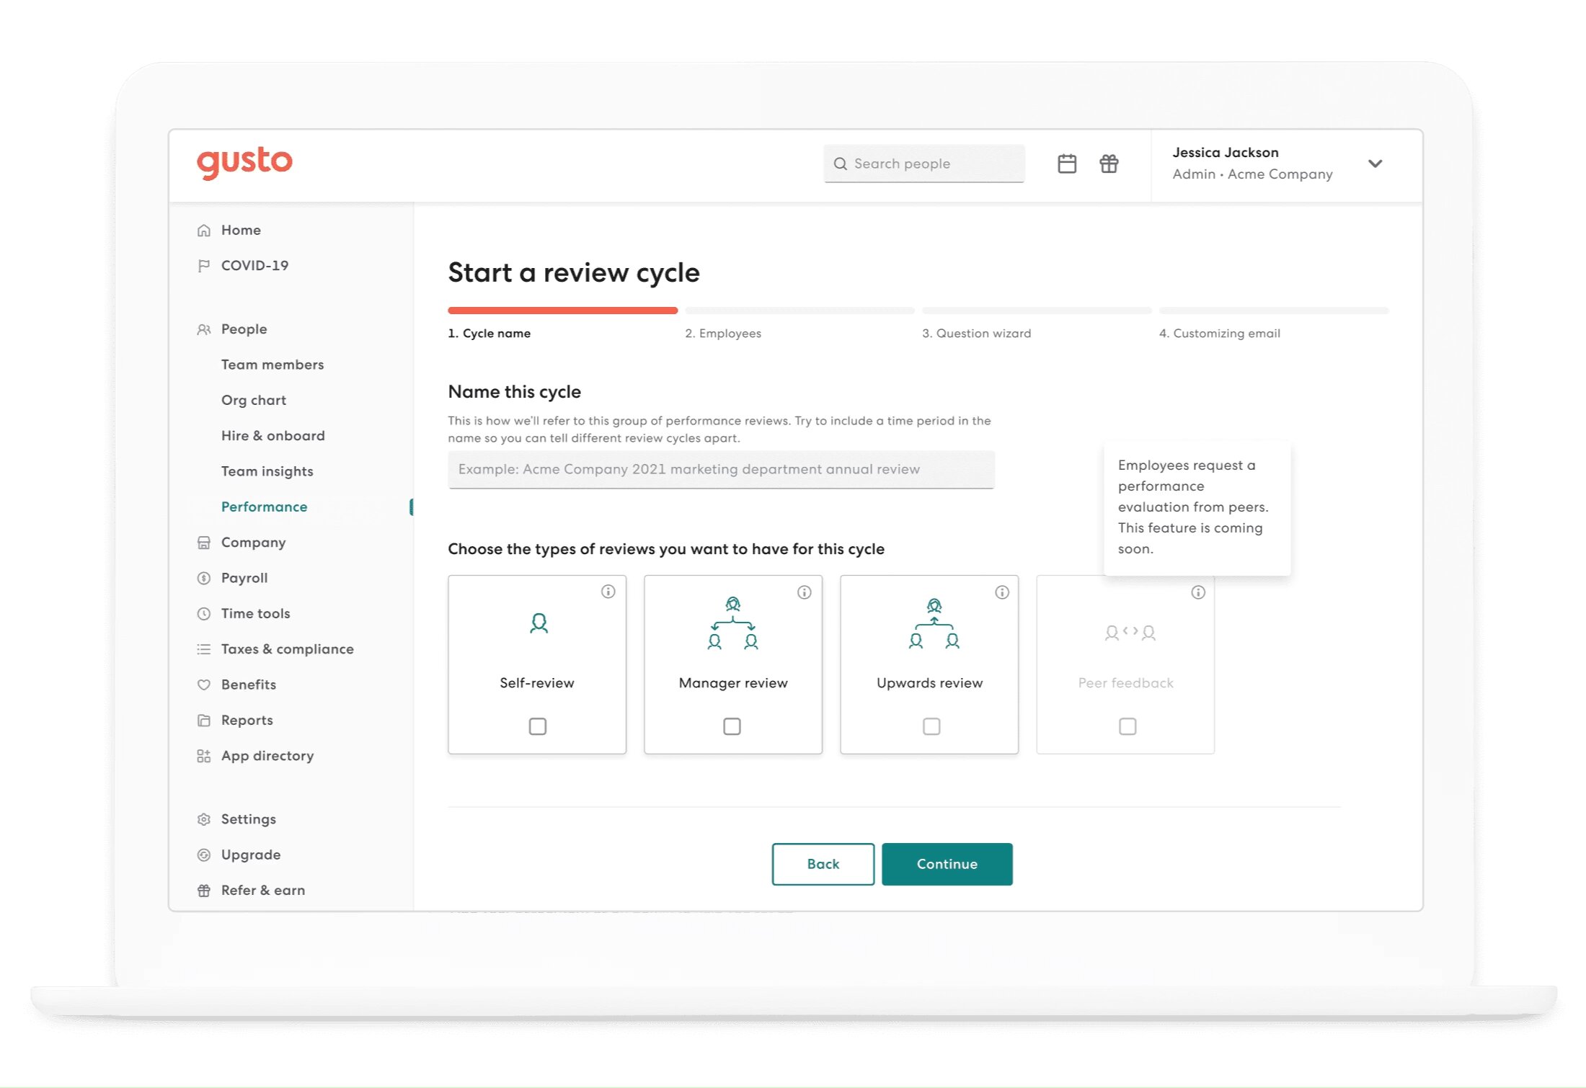Expand the Jessica Jackson account dropdown chevron
This screenshot has height=1088, width=1586.
[x=1375, y=164]
